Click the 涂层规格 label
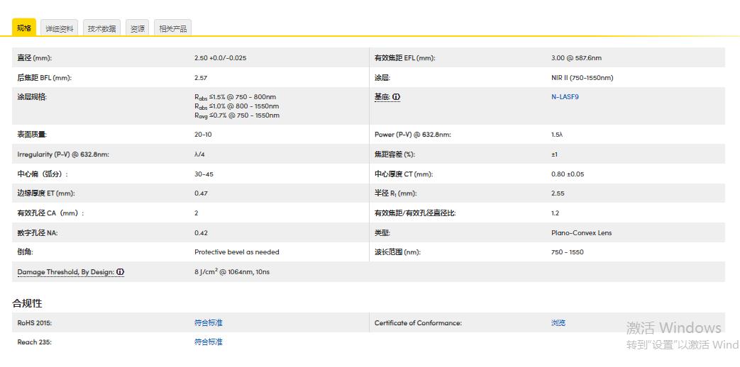Image resolution: width=740 pixels, height=367 pixels. pos(32,97)
